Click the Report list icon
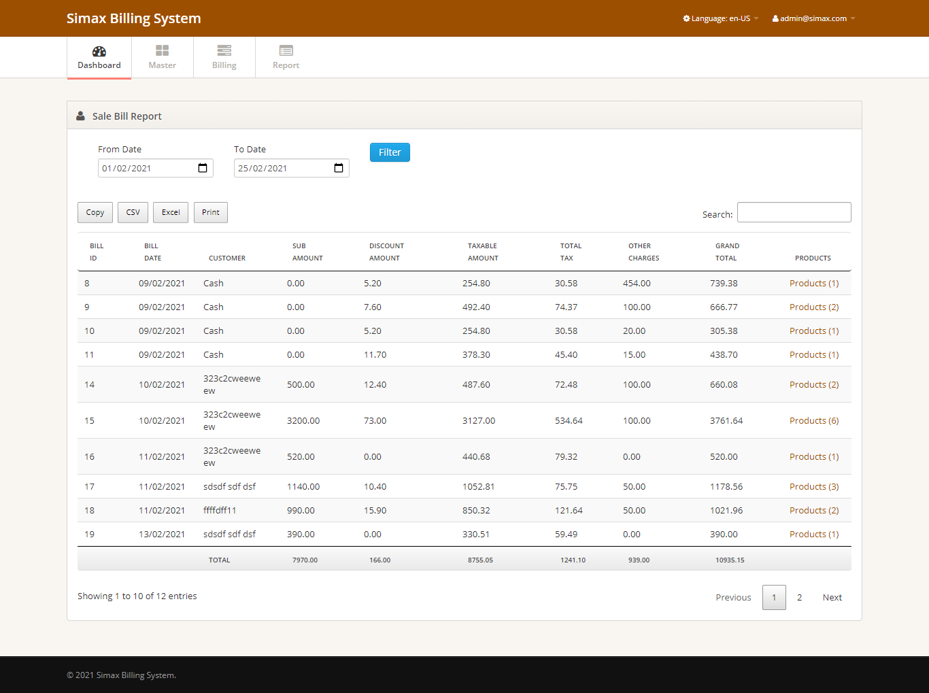 286,50
